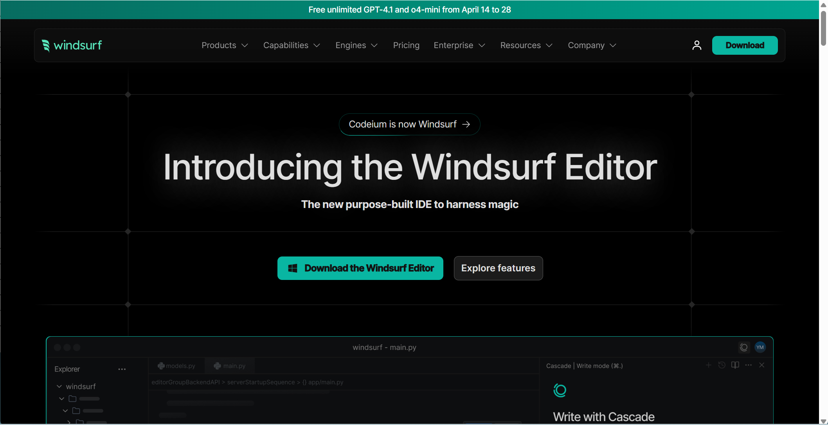
Task: Expand the Capabilities dropdown menu
Action: [x=292, y=45]
